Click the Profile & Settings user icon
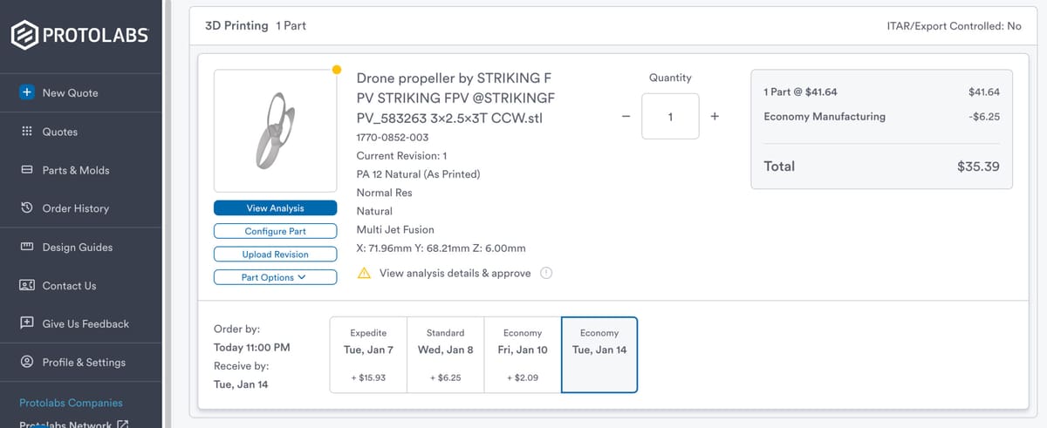 (x=26, y=362)
